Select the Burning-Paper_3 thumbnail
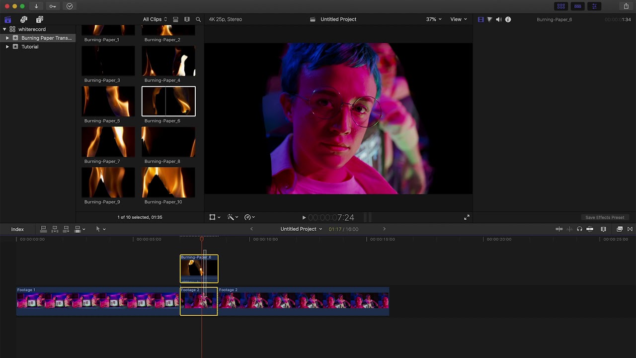Screen dimensions: 636x358 coord(108,61)
